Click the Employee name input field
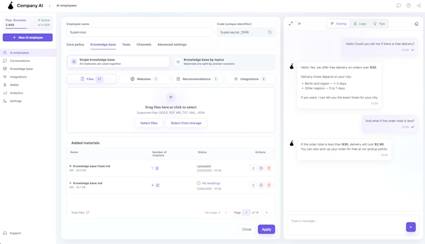 139,32
